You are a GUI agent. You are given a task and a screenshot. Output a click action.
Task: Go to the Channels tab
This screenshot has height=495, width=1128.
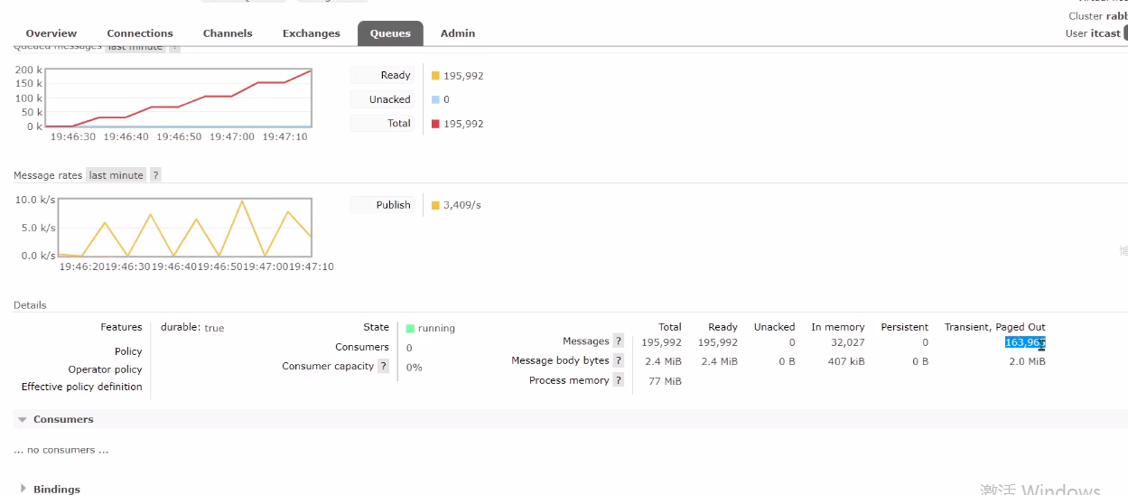(228, 33)
